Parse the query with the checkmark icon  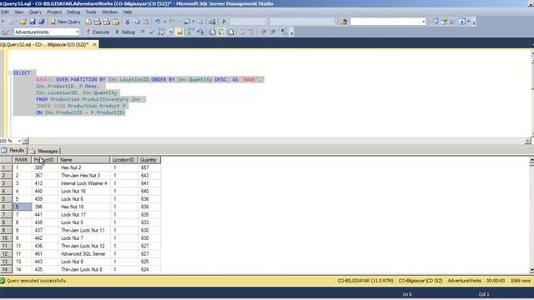152,32
